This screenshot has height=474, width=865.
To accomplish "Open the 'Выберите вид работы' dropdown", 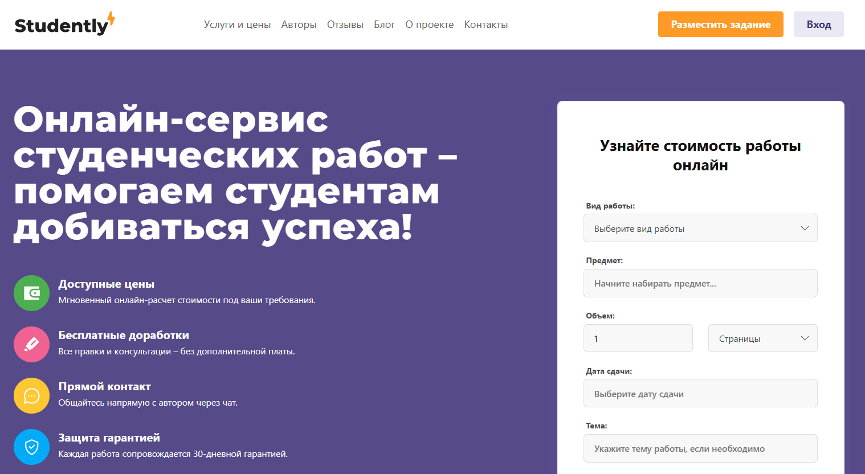I will [700, 228].
